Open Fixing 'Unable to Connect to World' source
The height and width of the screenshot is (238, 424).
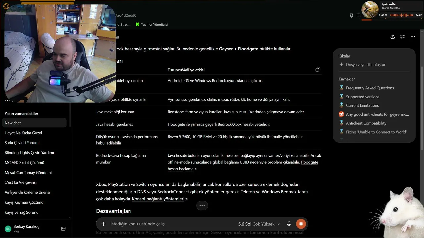pos(376,132)
